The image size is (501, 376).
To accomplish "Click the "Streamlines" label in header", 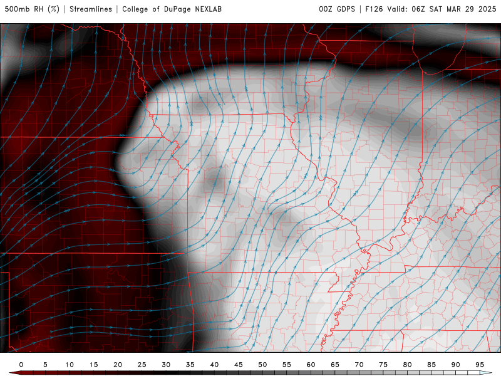I will coord(91,9).
